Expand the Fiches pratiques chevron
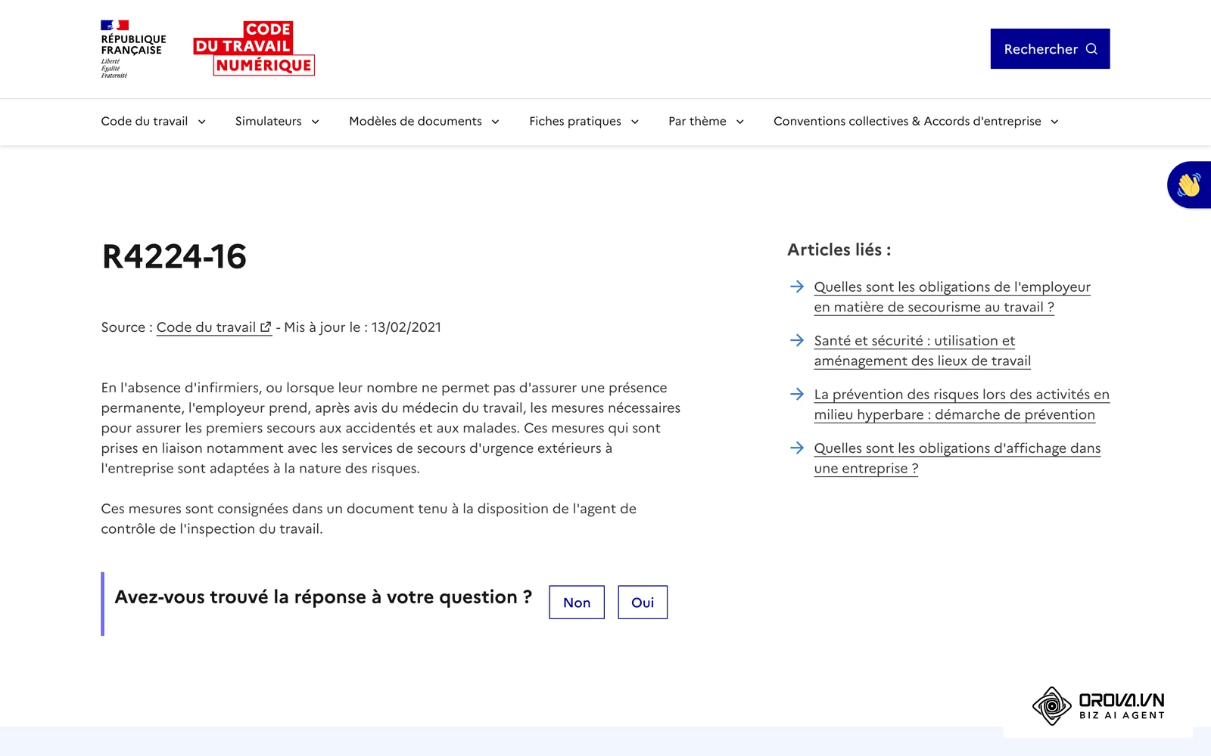 click(x=635, y=122)
